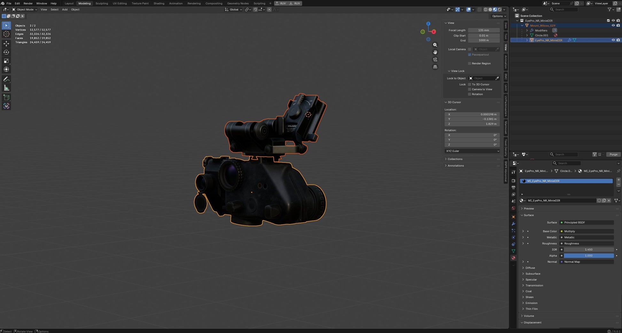
Task: Enable Render Region checkbox
Action: tap(470, 63)
